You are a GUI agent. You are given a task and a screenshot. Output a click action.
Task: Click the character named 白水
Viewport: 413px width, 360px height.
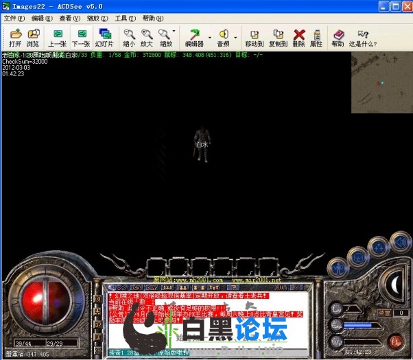click(x=202, y=144)
